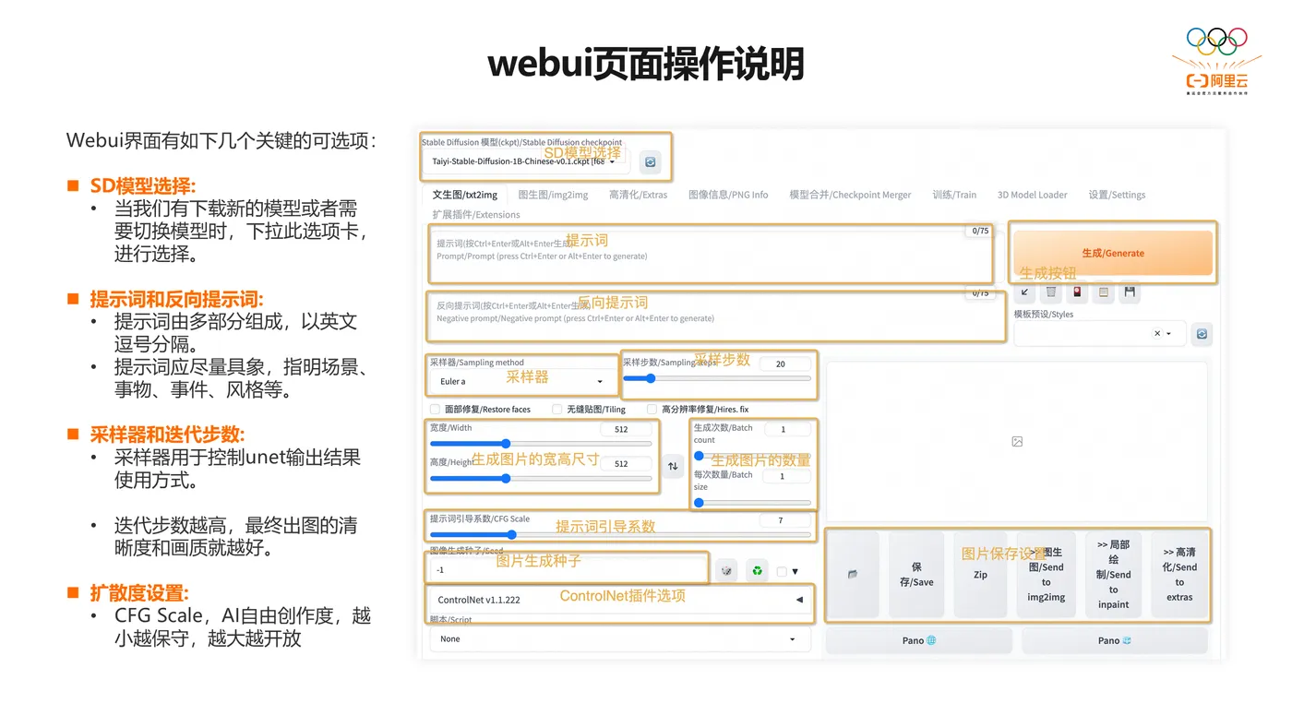Open the Checkpoint Merger tab

click(850, 195)
